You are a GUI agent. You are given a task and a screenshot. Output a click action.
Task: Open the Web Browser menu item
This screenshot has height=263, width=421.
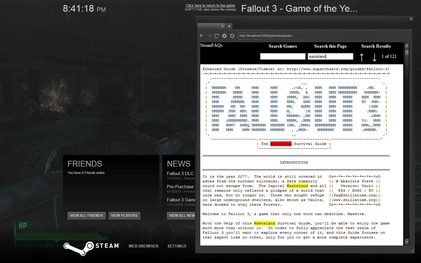pos(143,246)
